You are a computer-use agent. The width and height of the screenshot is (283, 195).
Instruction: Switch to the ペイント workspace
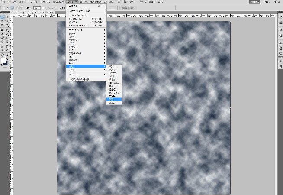tap(277, 2)
